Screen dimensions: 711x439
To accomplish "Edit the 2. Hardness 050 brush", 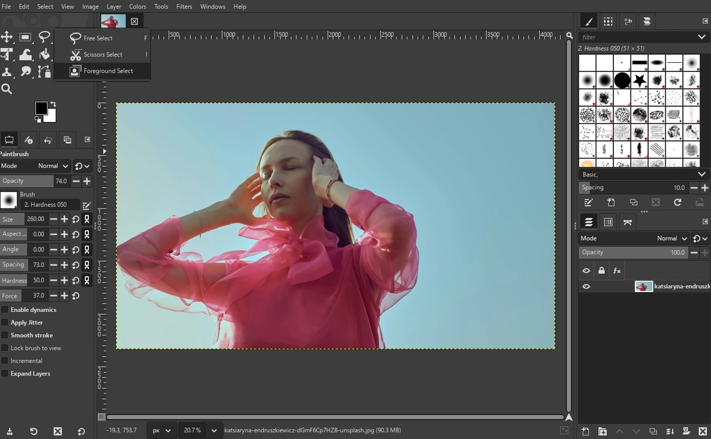I will coord(86,205).
